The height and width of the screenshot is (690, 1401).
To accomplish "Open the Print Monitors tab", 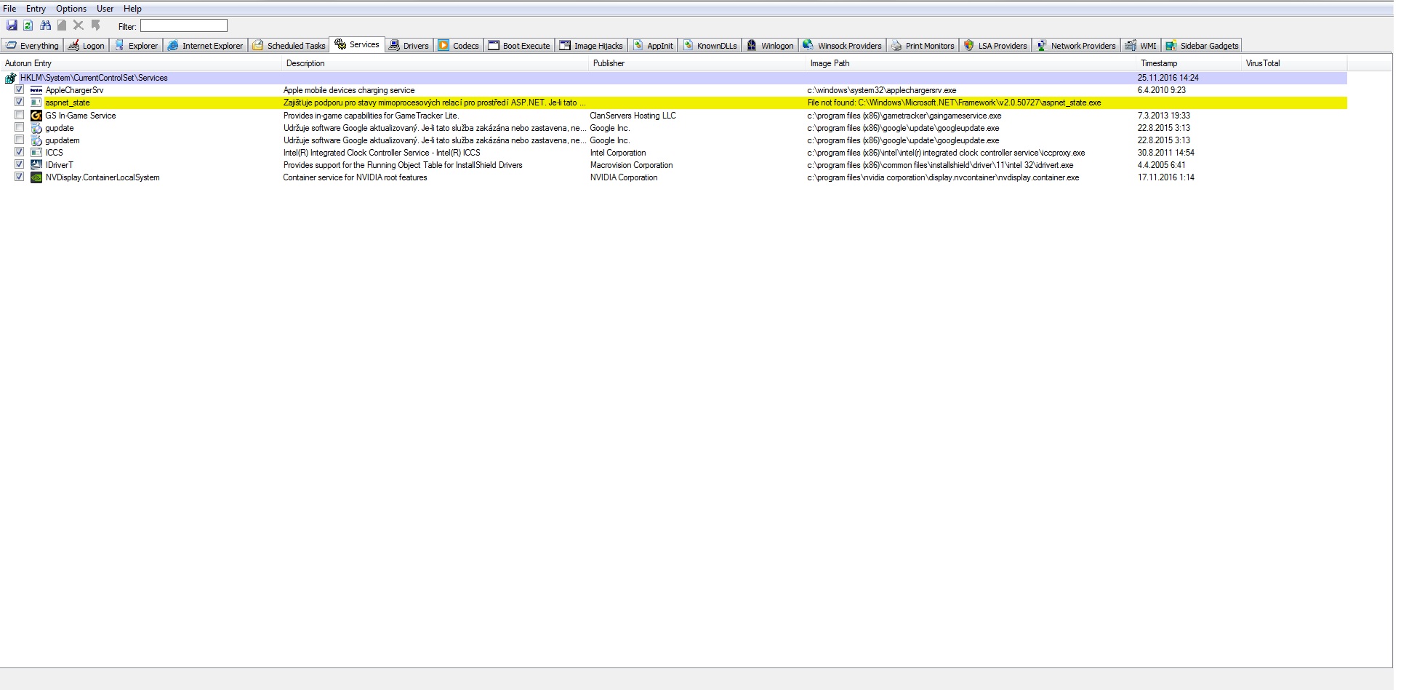I will (x=923, y=46).
